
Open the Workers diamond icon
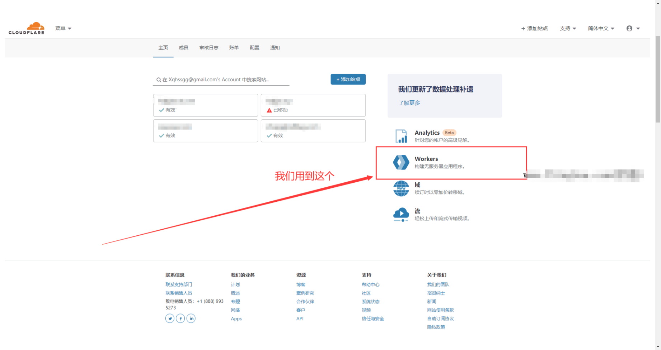401,162
